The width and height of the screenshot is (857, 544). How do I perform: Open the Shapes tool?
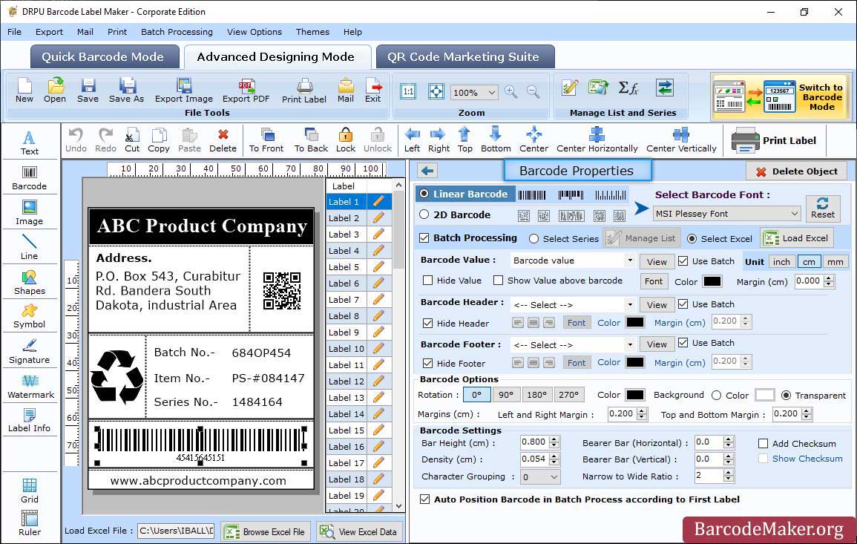pos(30,282)
